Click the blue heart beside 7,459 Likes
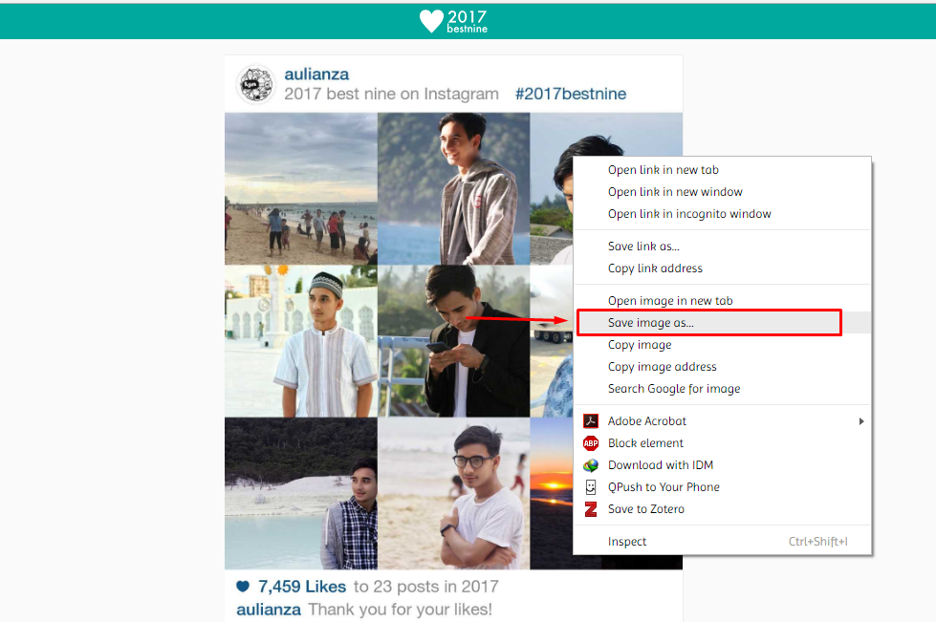This screenshot has width=936, height=622. (243, 587)
